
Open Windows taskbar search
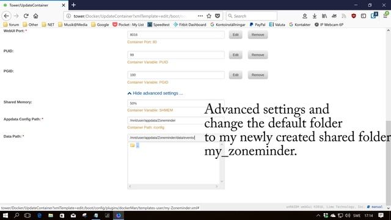[x=16, y=216]
